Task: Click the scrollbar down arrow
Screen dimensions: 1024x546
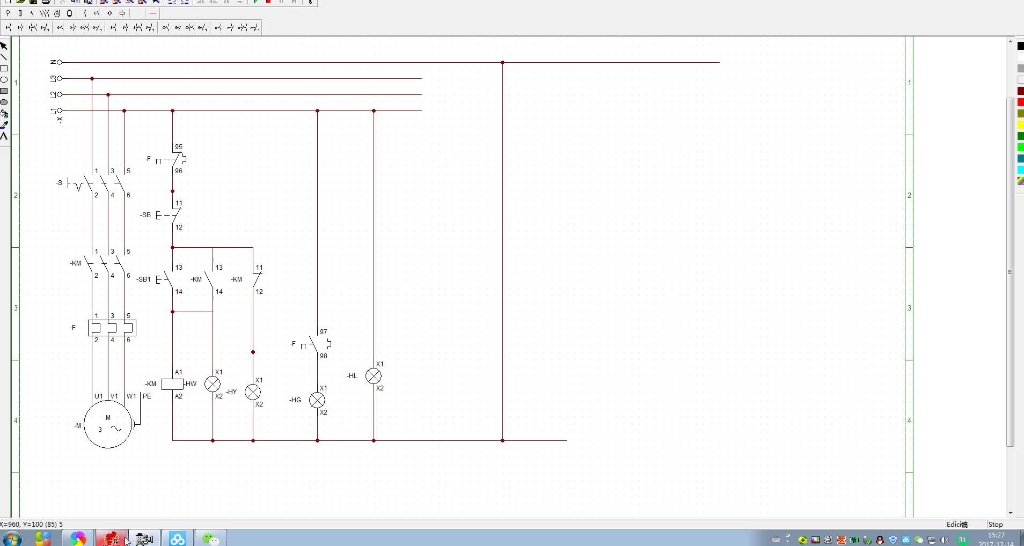Action: tap(1010, 513)
